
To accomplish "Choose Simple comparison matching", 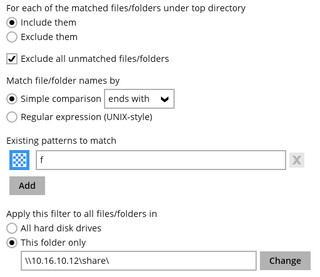I will click(x=12, y=99).
